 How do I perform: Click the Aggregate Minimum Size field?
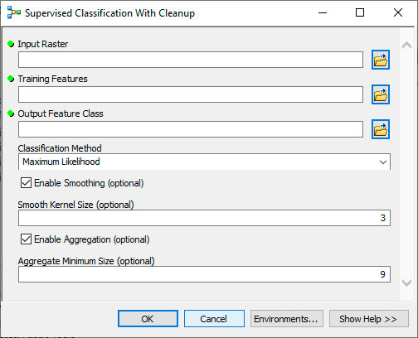204,274
